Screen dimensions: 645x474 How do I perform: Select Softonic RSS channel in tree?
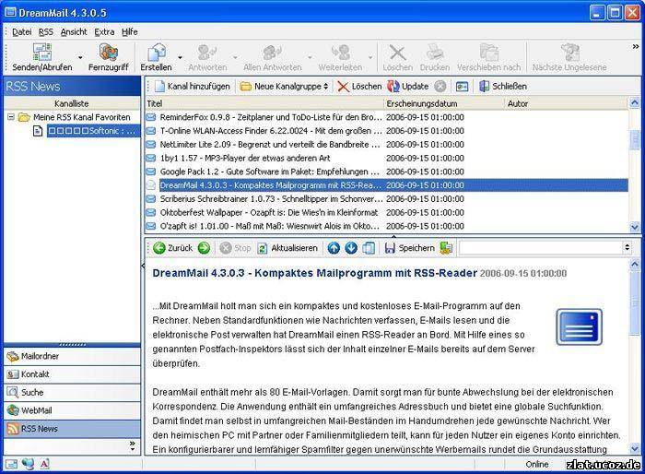93,131
